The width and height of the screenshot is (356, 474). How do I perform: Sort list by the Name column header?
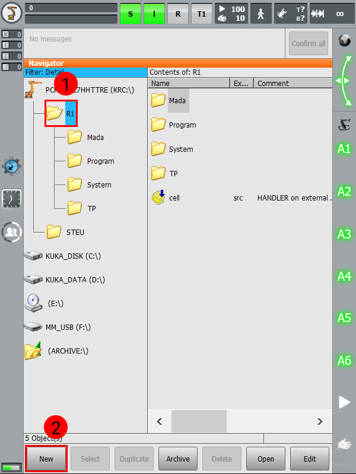click(x=189, y=83)
